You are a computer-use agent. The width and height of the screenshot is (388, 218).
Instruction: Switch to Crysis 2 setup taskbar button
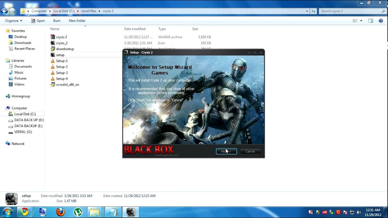(131, 212)
